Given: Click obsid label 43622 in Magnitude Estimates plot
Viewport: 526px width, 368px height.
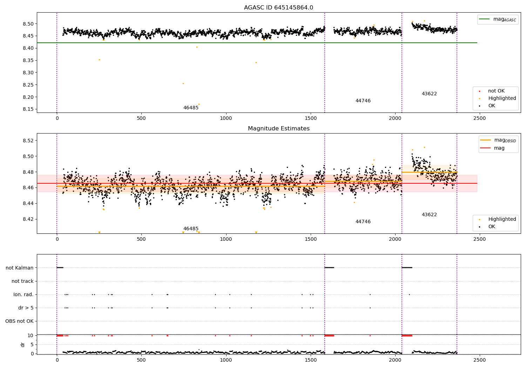Looking at the screenshot, I should (429, 215).
